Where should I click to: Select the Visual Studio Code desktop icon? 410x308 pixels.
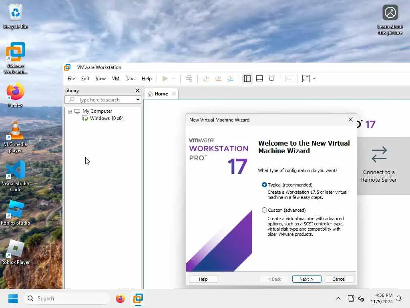point(16,176)
